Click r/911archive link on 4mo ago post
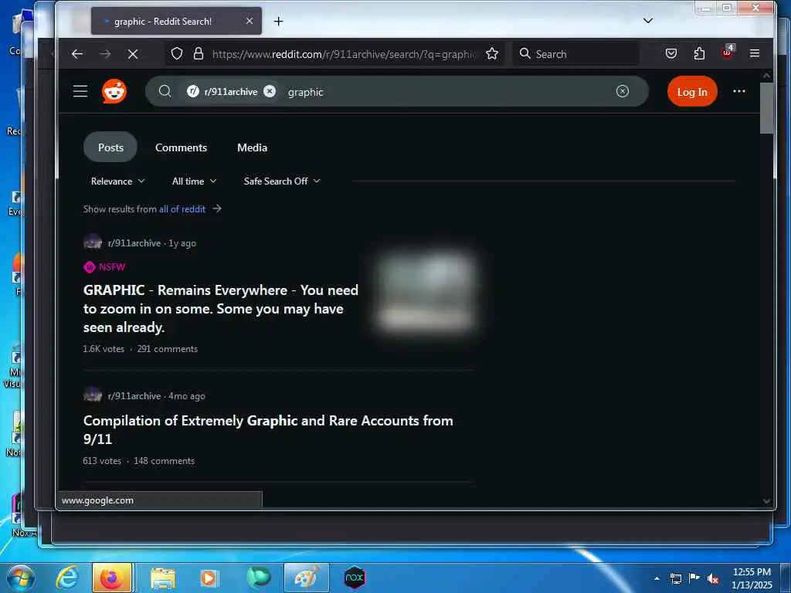Image resolution: width=791 pixels, height=593 pixels. point(134,396)
